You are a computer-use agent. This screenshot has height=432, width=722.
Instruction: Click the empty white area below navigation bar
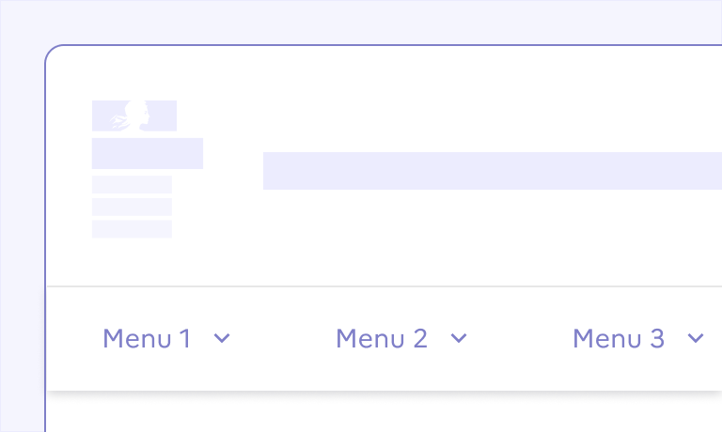[x=376, y=413]
